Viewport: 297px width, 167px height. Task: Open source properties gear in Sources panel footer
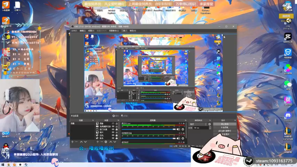(x=106, y=142)
